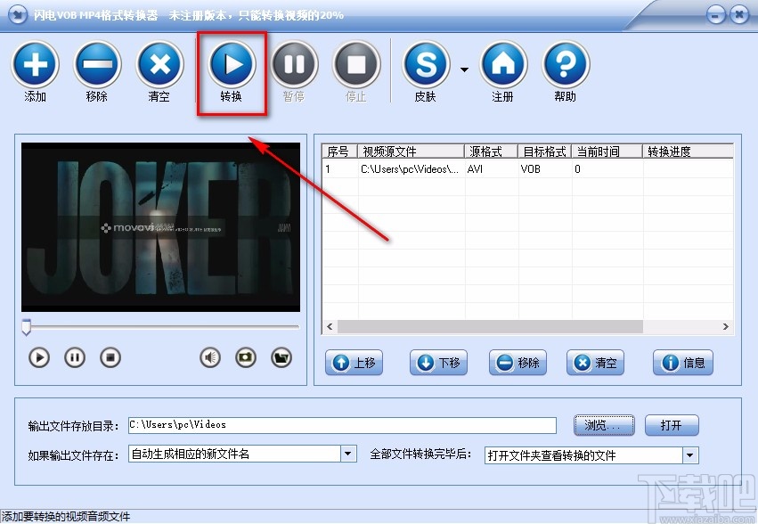The width and height of the screenshot is (758, 524).
Task: Move file down using 下移 button
Action: pyautogui.click(x=438, y=363)
